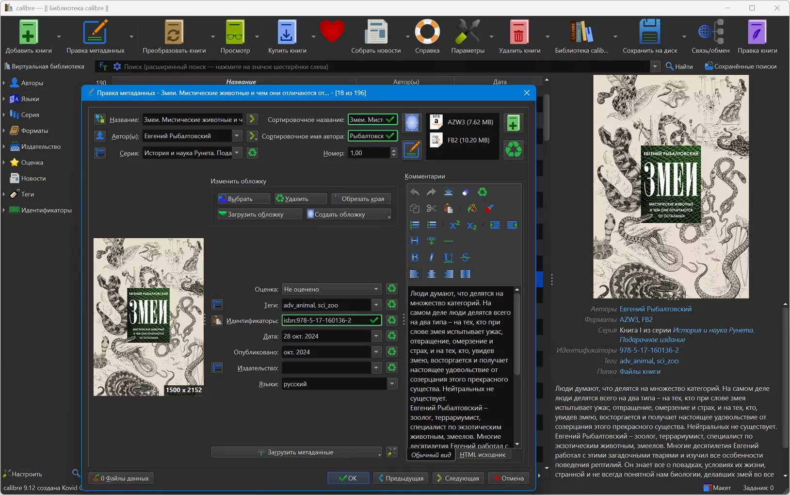Set cover from the selected format
Viewport: 790px width, 495px height.
point(412,123)
